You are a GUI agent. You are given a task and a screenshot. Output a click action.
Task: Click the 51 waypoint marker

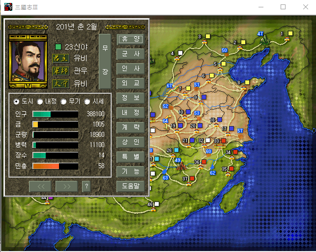tap(197, 85)
